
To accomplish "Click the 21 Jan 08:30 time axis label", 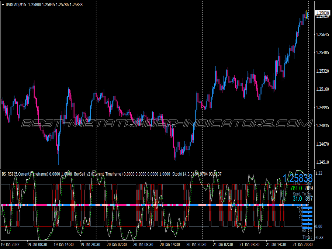I will click(249, 244).
